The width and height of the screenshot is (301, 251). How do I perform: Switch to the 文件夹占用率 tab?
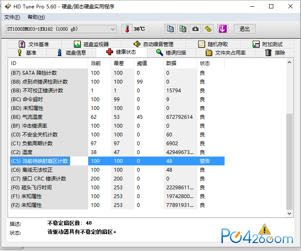click(225, 52)
